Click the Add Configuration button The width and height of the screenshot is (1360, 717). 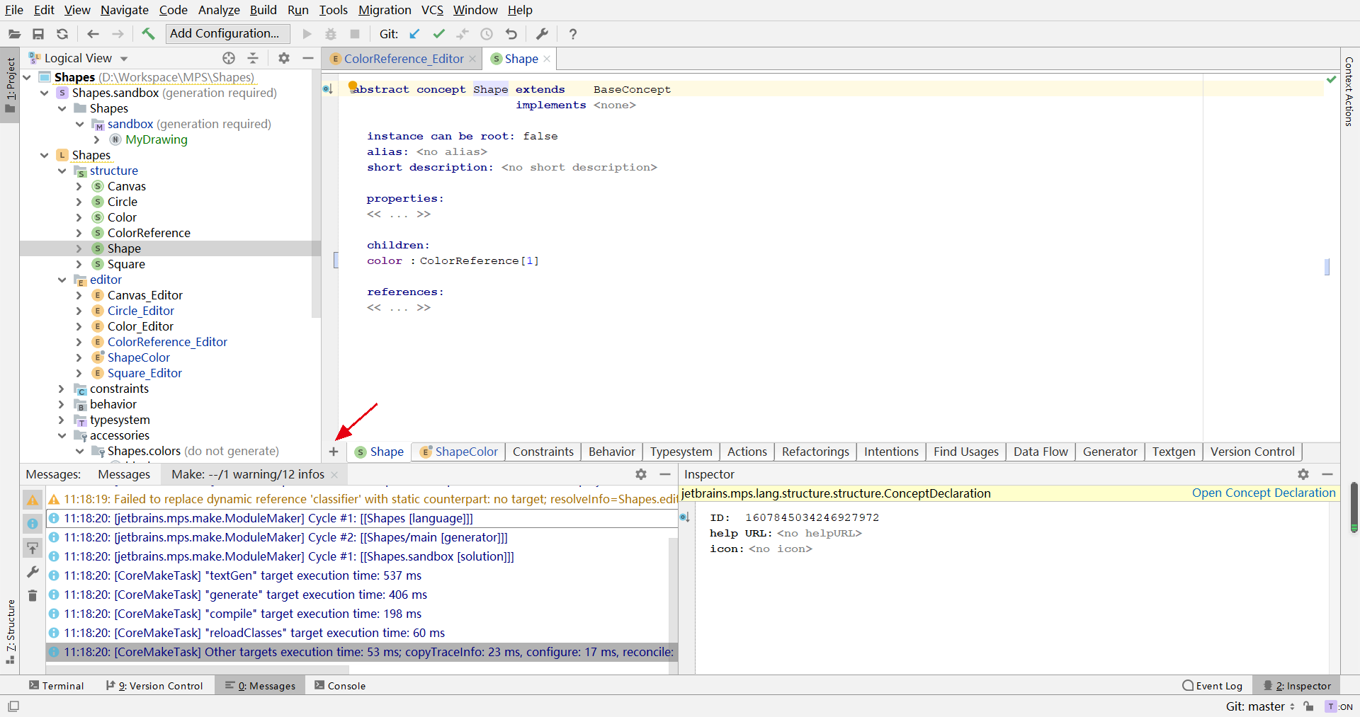coord(226,33)
